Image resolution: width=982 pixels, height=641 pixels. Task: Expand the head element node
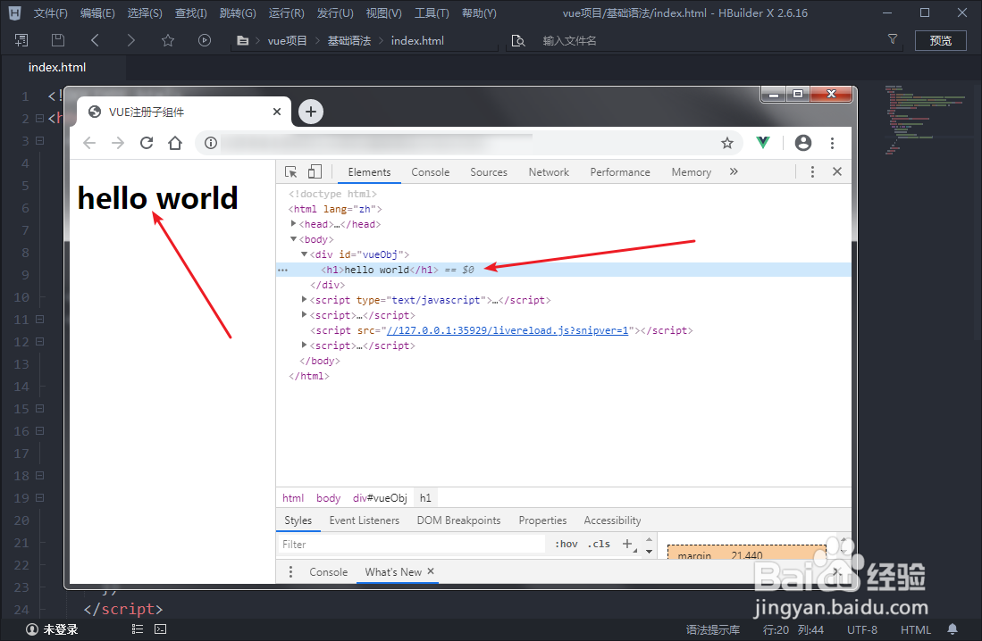coord(293,223)
